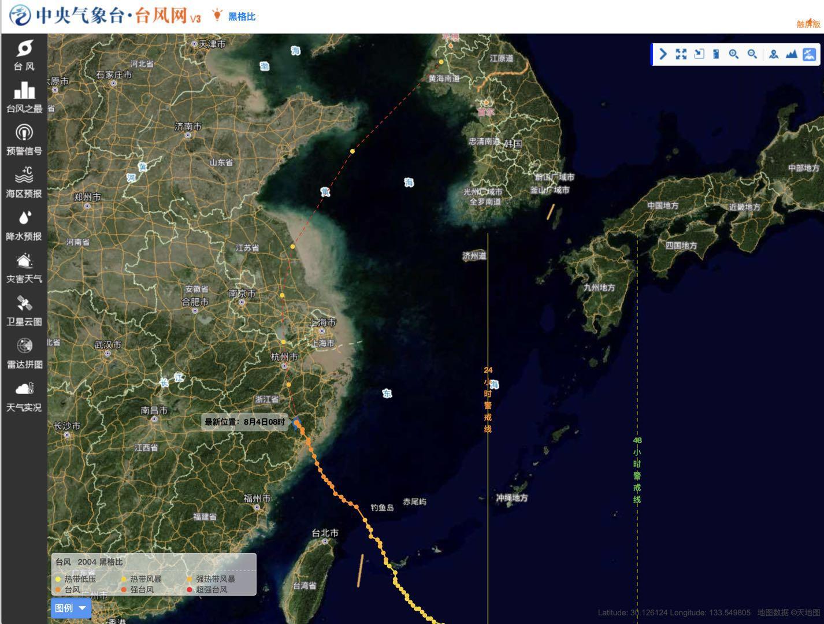The width and height of the screenshot is (824, 624).
Task: Open the 触屏版 touch version link
Action: click(x=808, y=24)
